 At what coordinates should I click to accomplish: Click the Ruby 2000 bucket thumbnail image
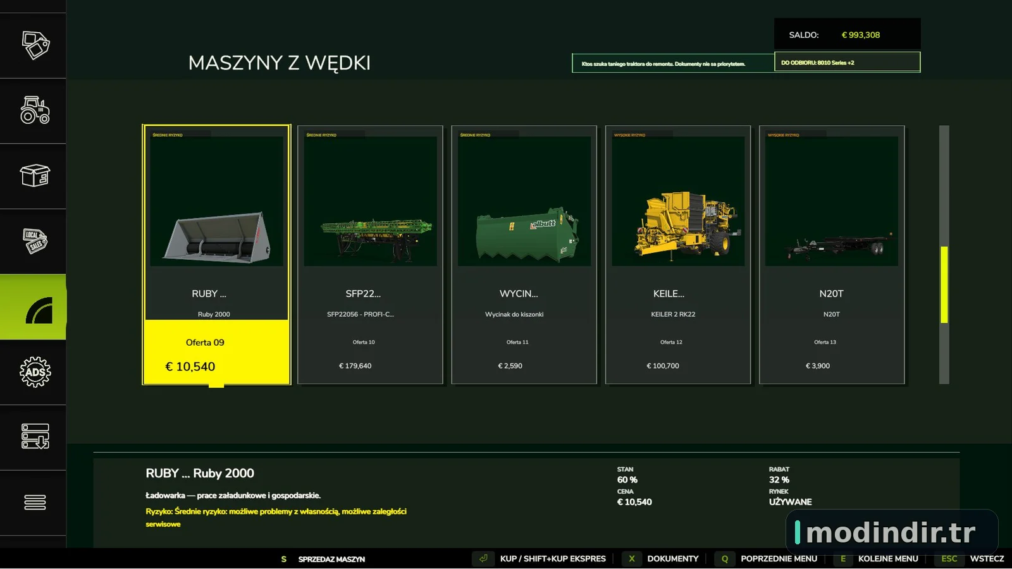click(216, 201)
